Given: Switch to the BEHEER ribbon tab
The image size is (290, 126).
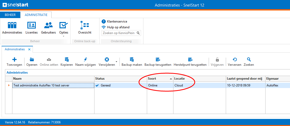Looking at the screenshot, I should pyautogui.click(x=10, y=15).
